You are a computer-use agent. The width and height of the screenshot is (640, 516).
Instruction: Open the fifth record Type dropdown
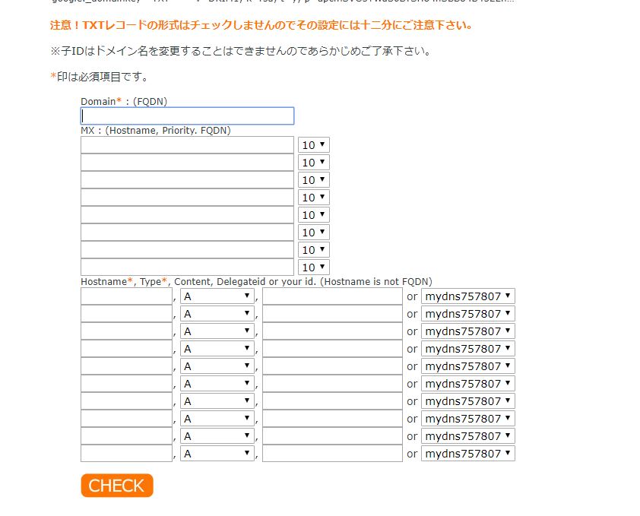(217, 366)
